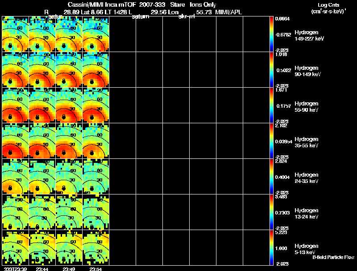Image resolution: width=357 pixels, height=271 pixels.
Task: Click the color bar for Hydrogen 24-35 keV
Action: (x=271, y=177)
